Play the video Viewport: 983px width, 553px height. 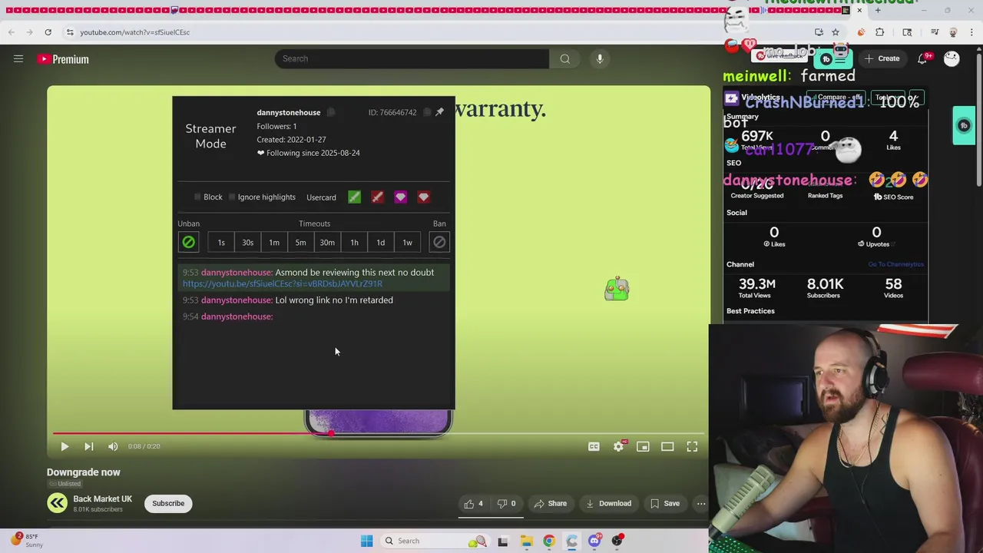(x=65, y=446)
